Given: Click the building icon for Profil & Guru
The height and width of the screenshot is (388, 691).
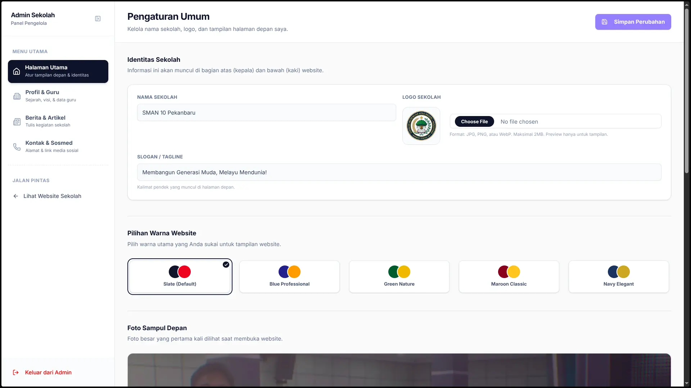Looking at the screenshot, I should [17, 96].
